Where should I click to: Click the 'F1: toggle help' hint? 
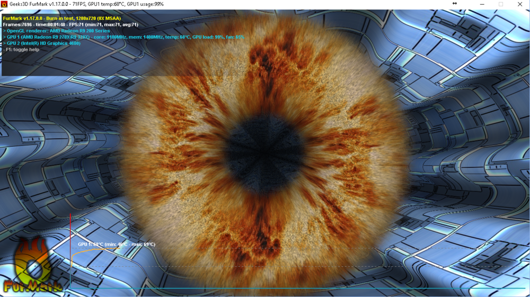tap(21, 50)
